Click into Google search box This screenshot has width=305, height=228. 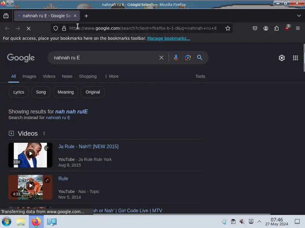(x=105, y=58)
